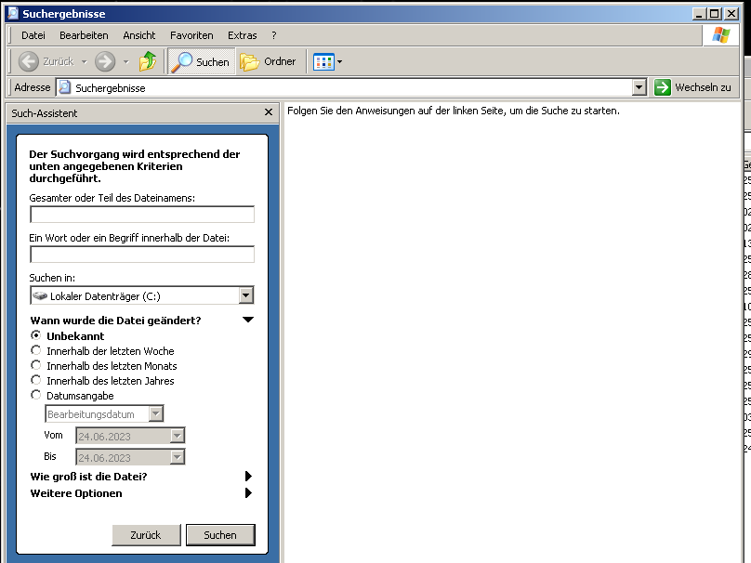The height and width of the screenshot is (563, 751).
Task: Open the view mode (Ansichten) icon
Action: pyautogui.click(x=323, y=61)
